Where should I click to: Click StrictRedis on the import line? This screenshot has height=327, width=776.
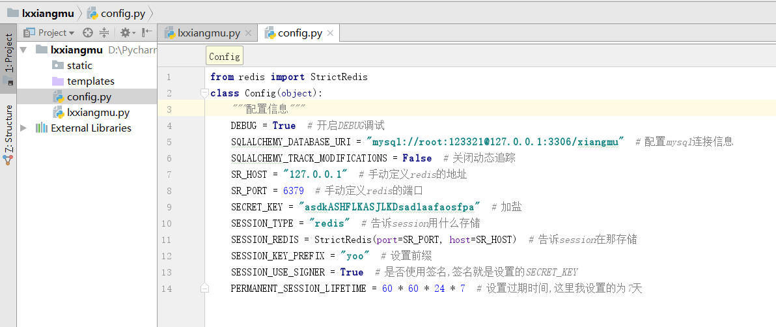pos(339,77)
